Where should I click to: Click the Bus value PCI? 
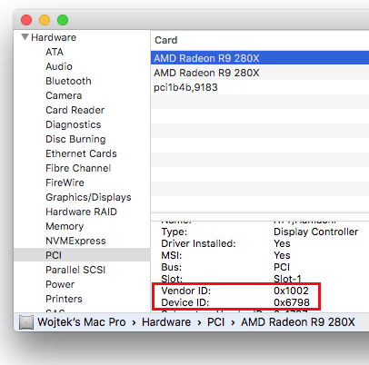[x=282, y=267]
